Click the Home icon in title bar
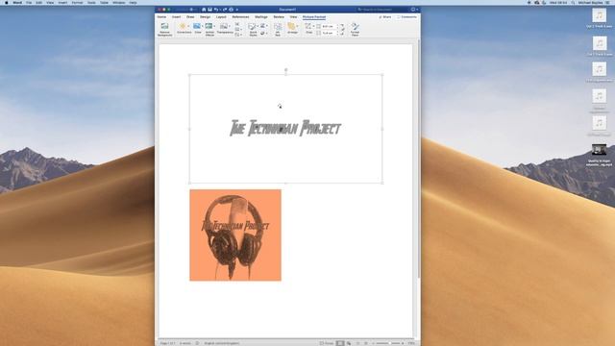The width and height of the screenshot is (615, 346). pyautogui.click(x=204, y=10)
